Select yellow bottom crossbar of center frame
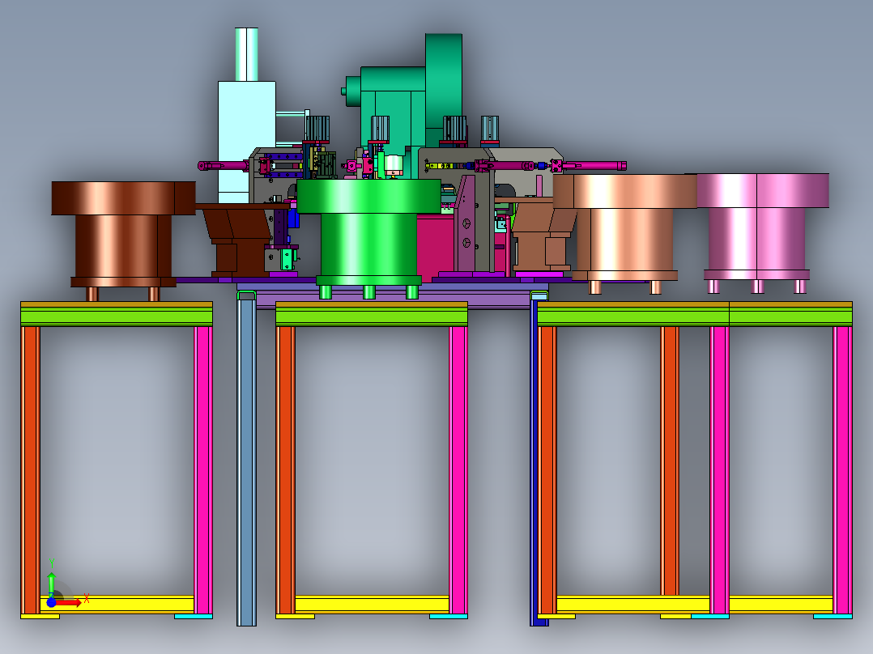This screenshot has width=873, height=654. pos(372,604)
